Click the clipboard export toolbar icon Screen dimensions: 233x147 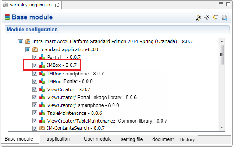(x=216, y=18)
